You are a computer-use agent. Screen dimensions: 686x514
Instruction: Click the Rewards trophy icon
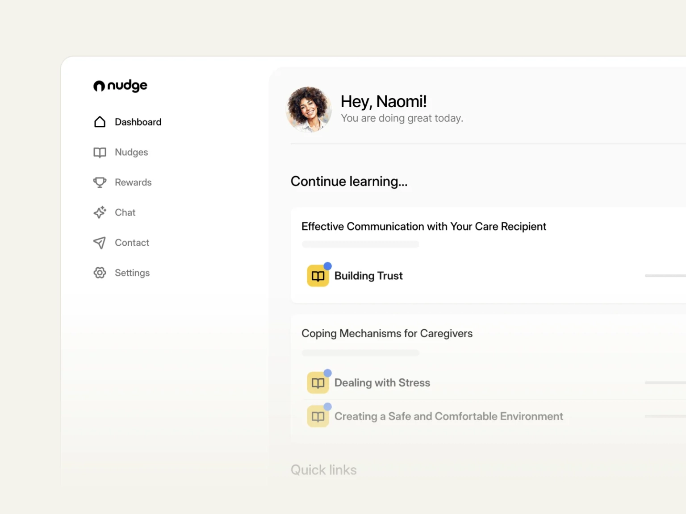click(100, 182)
